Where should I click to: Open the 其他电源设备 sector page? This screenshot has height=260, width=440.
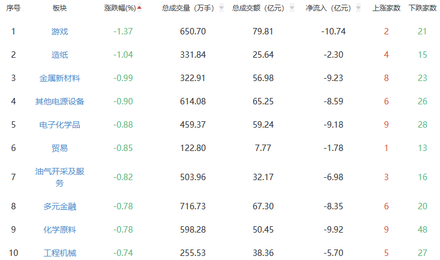pyautogui.click(x=59, y=101)
